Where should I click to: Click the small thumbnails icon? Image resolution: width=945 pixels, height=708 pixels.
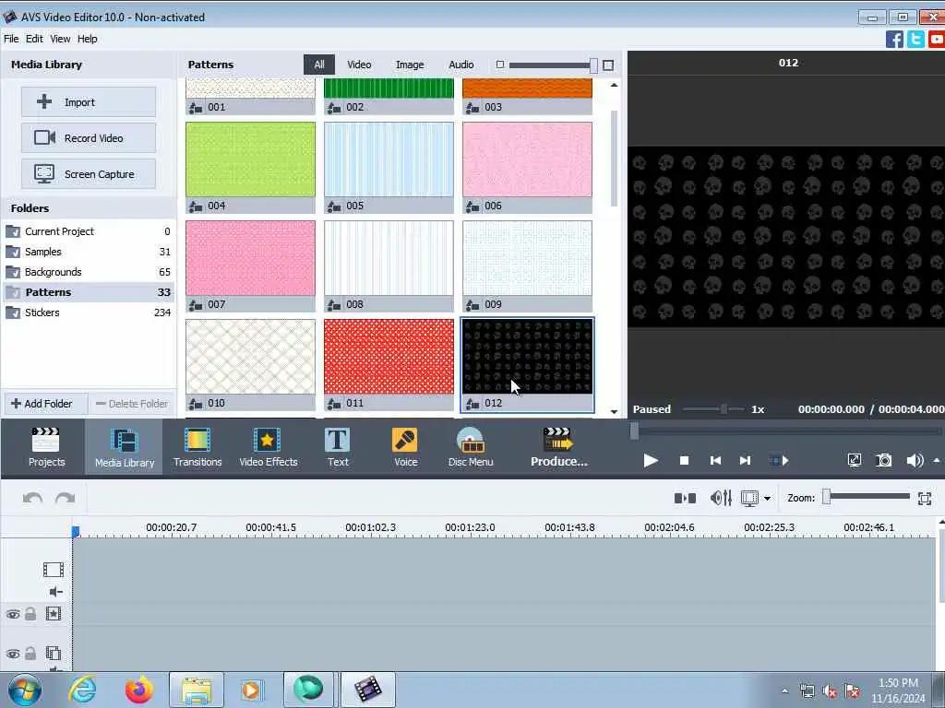click(x=499, y=65)
